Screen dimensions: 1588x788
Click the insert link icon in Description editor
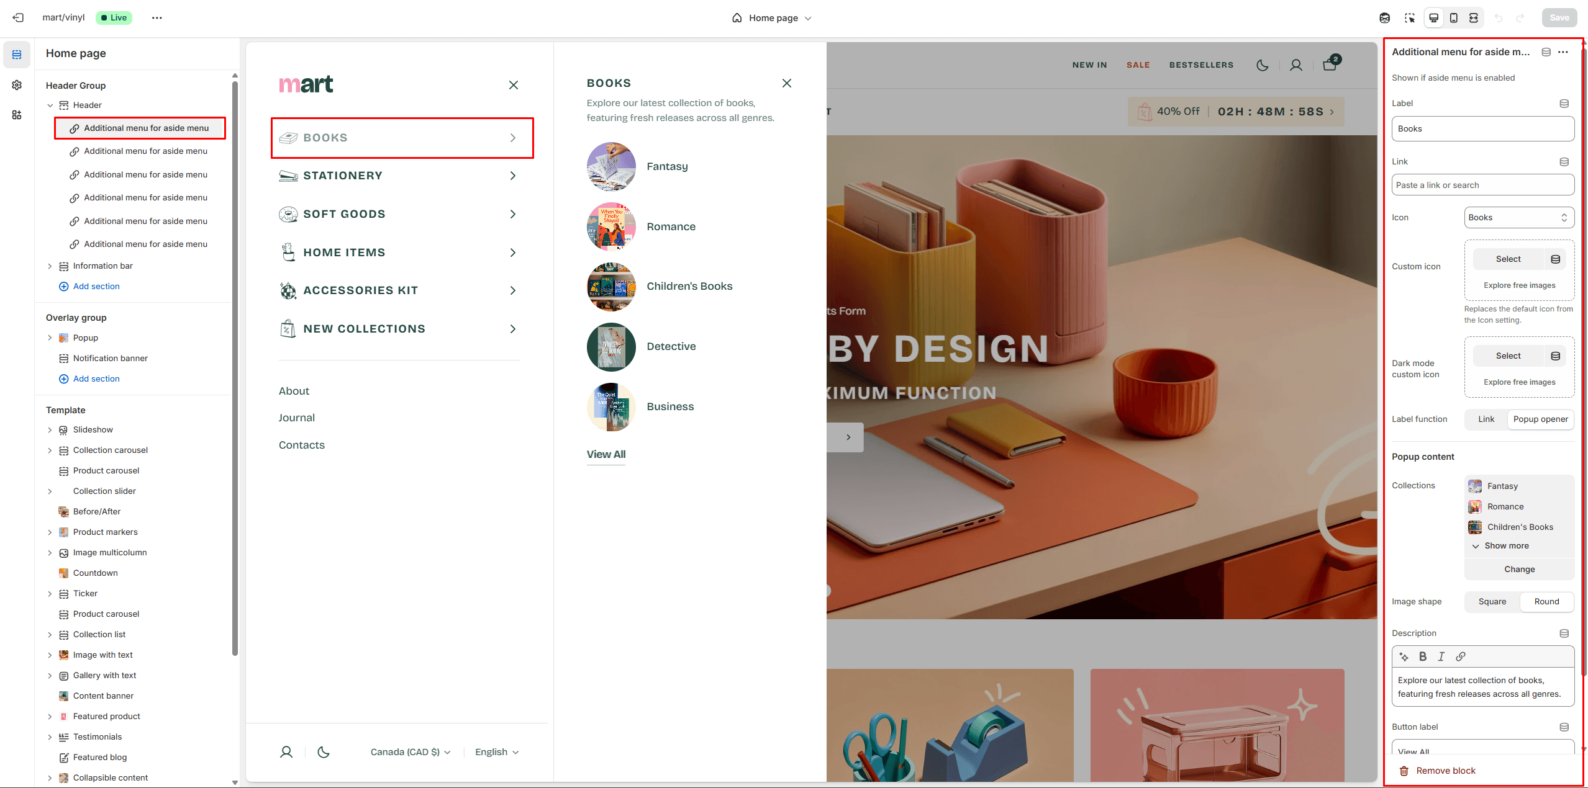click(1461, 656)
